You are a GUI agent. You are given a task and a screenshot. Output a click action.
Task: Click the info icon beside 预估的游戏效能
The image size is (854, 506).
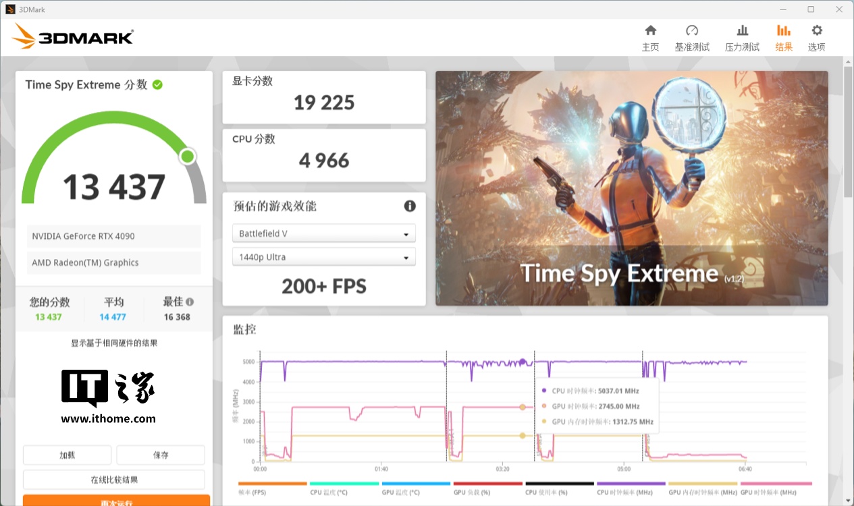(x=410, y=206)
